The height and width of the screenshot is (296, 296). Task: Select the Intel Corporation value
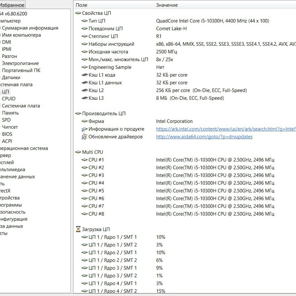(174, 121)
